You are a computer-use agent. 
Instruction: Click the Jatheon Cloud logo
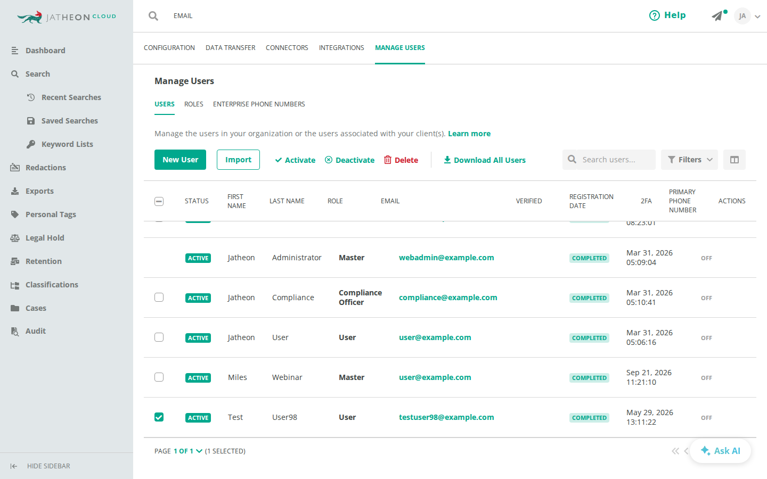click(67, 17)
